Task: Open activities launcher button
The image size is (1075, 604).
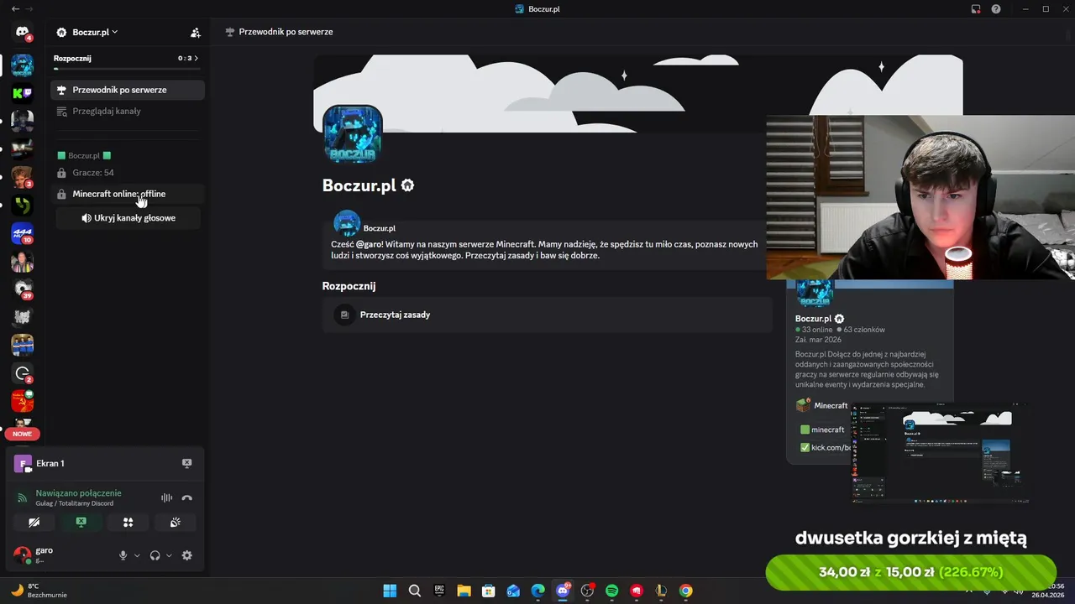Action: coord(128,522)
